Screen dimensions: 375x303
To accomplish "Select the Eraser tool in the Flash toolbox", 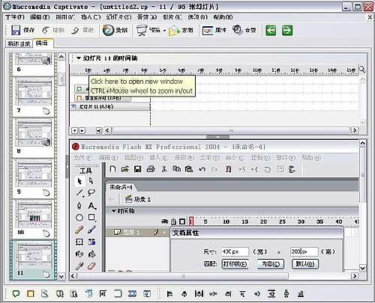I will [x=91, y=266].
